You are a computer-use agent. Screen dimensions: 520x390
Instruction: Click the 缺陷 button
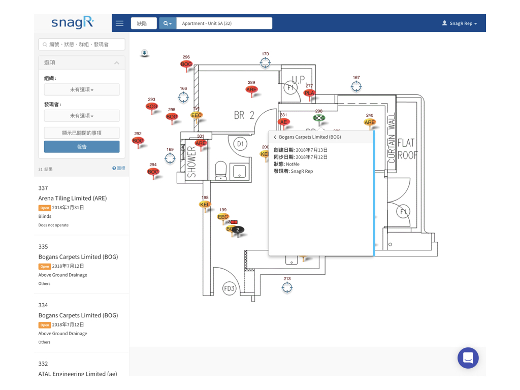coord(144,23)
